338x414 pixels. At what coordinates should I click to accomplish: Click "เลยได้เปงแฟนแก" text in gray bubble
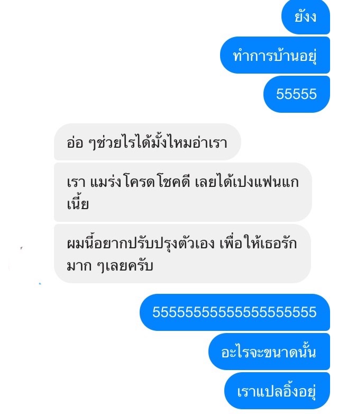pyautogui.click(x=246, y=182)
